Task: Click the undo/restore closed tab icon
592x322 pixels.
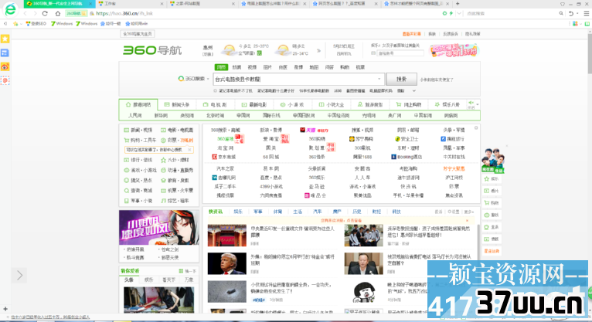Action: (x=571, y=13)
